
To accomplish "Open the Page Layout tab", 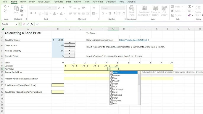I will (x=44, y=2).
